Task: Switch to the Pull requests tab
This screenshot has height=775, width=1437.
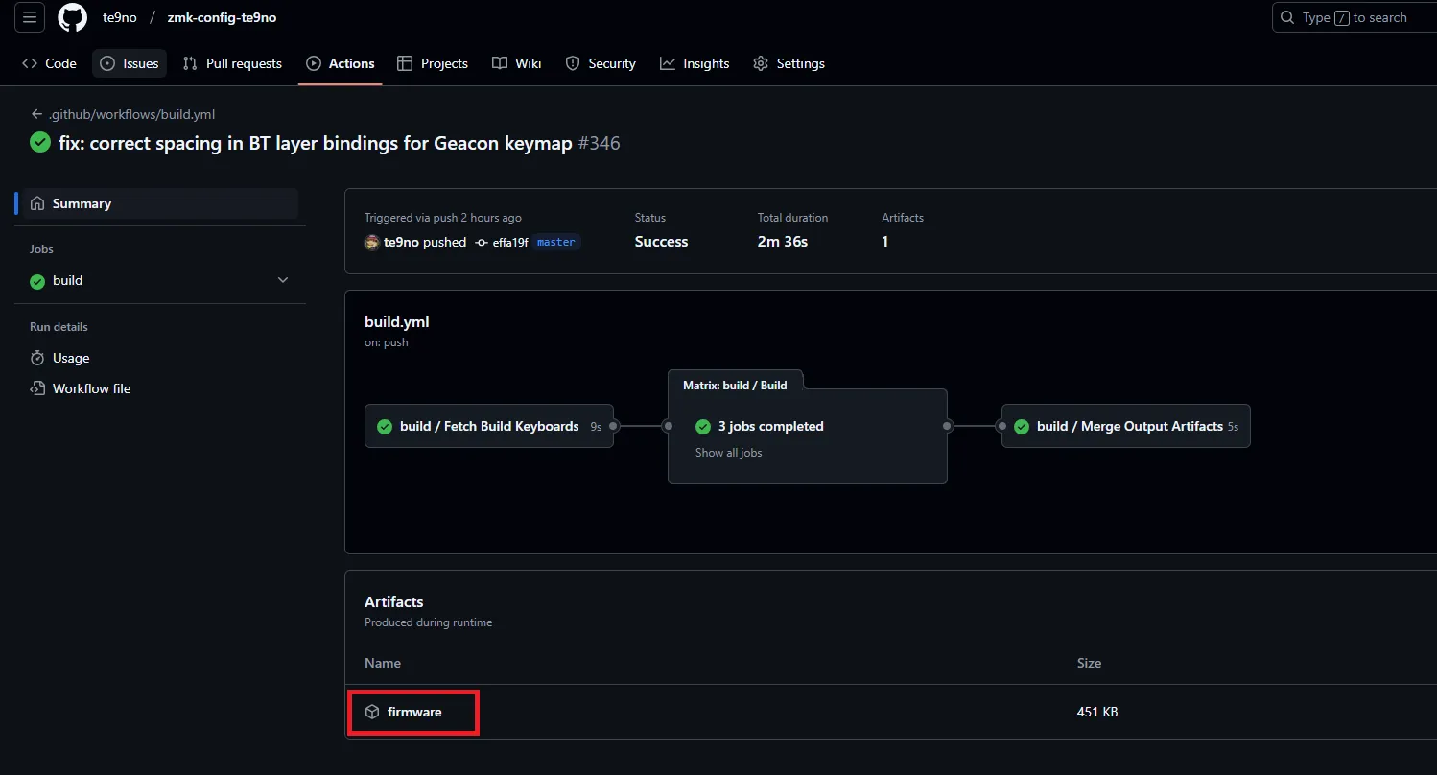Action: pyautogui.click(x=232, y=63)
